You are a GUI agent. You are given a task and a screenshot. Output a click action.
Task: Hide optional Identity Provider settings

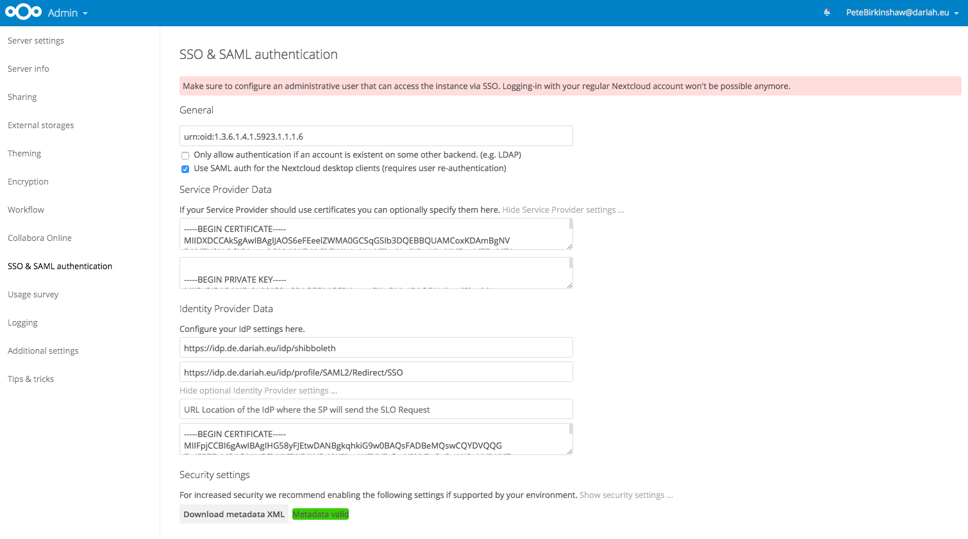coord(258,390)
